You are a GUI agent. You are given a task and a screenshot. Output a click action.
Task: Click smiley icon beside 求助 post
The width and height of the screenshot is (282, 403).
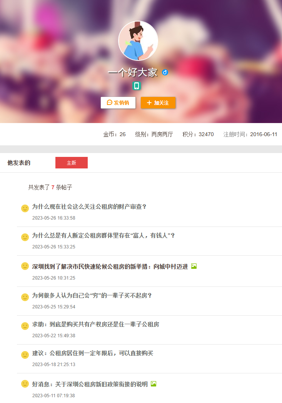(25, 326)
